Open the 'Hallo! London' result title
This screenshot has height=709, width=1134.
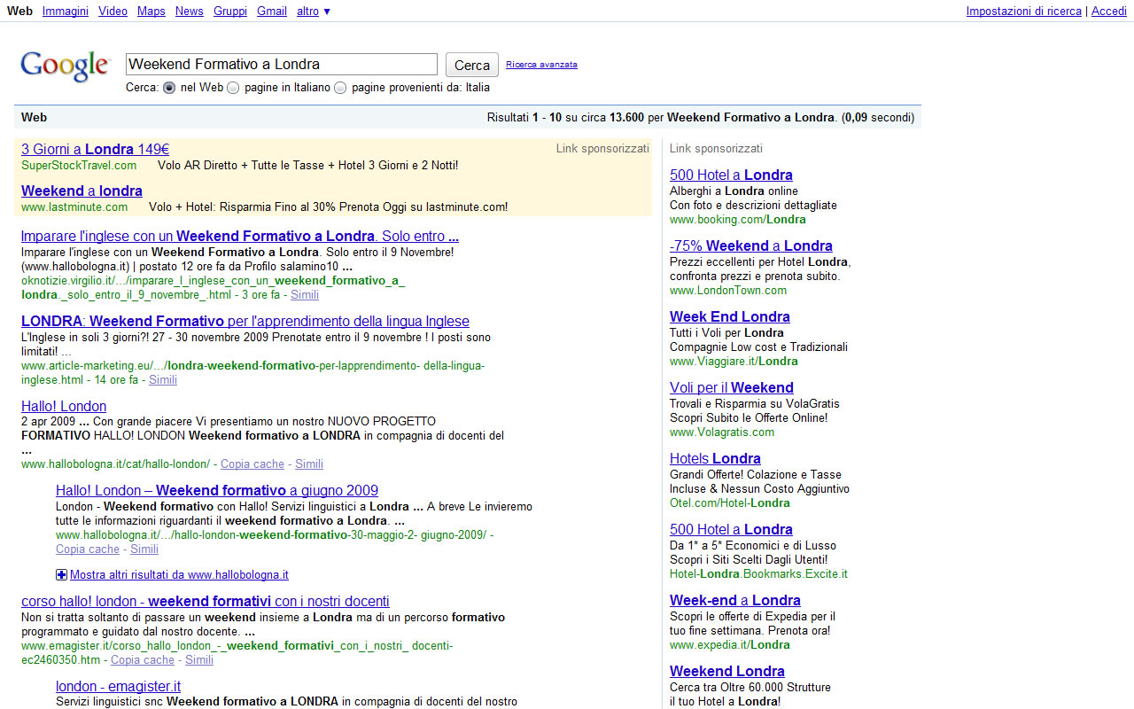pyautogui.click(x=64, y=406)
